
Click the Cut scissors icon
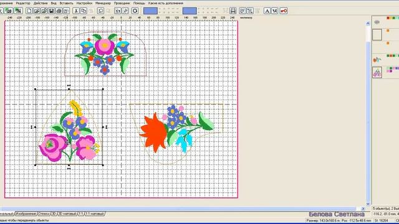point(76,11)
